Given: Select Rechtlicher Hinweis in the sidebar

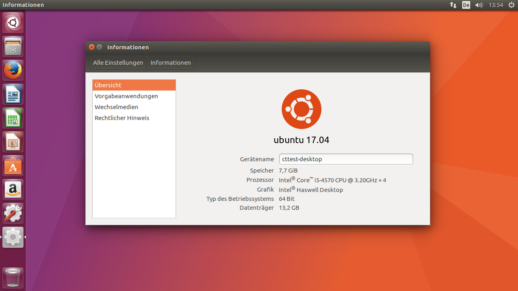Looking at the screenshot, I should point(134,118).
